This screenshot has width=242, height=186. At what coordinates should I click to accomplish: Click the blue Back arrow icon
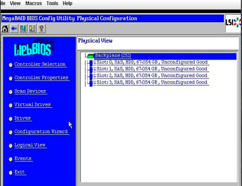pyautogui.click(x=14, y=29)
